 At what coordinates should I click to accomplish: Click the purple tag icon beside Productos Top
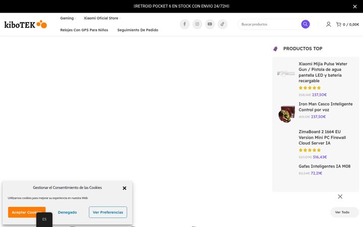(275, 48)
